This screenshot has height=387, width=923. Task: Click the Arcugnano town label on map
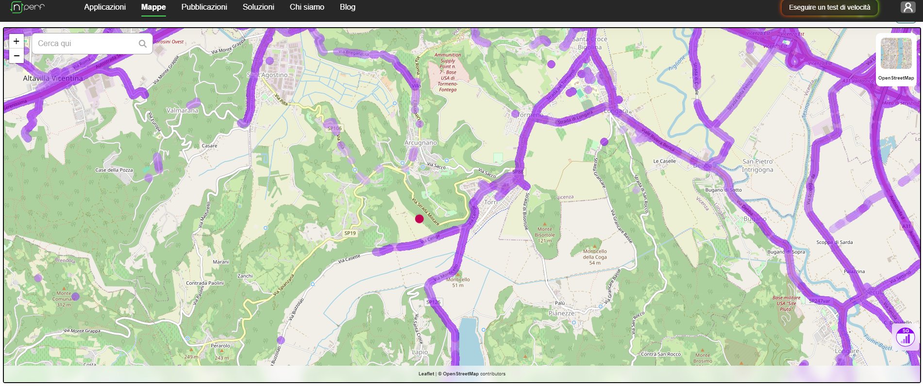(420, 143)
